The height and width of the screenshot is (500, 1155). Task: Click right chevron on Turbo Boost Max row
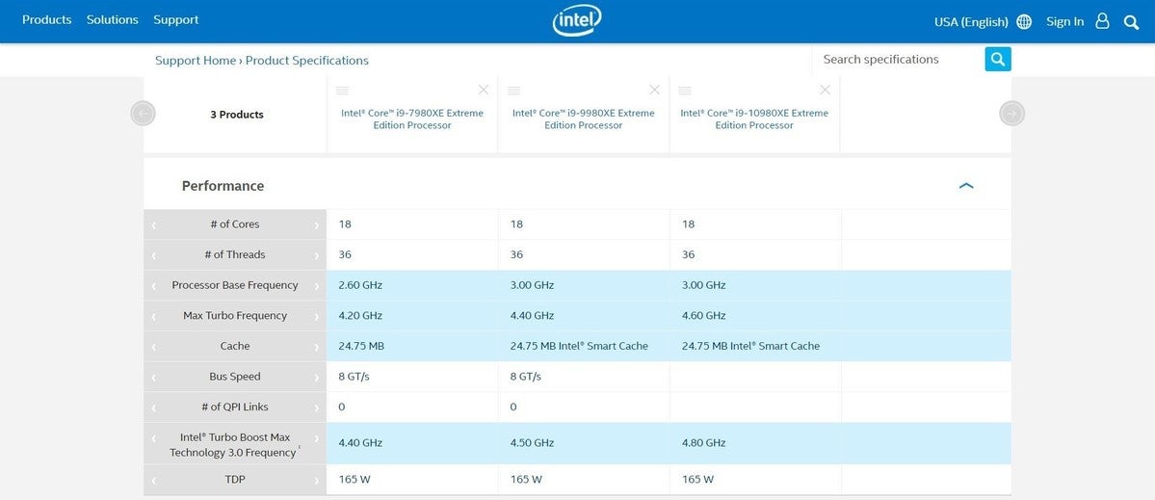[x=317, y=438]
